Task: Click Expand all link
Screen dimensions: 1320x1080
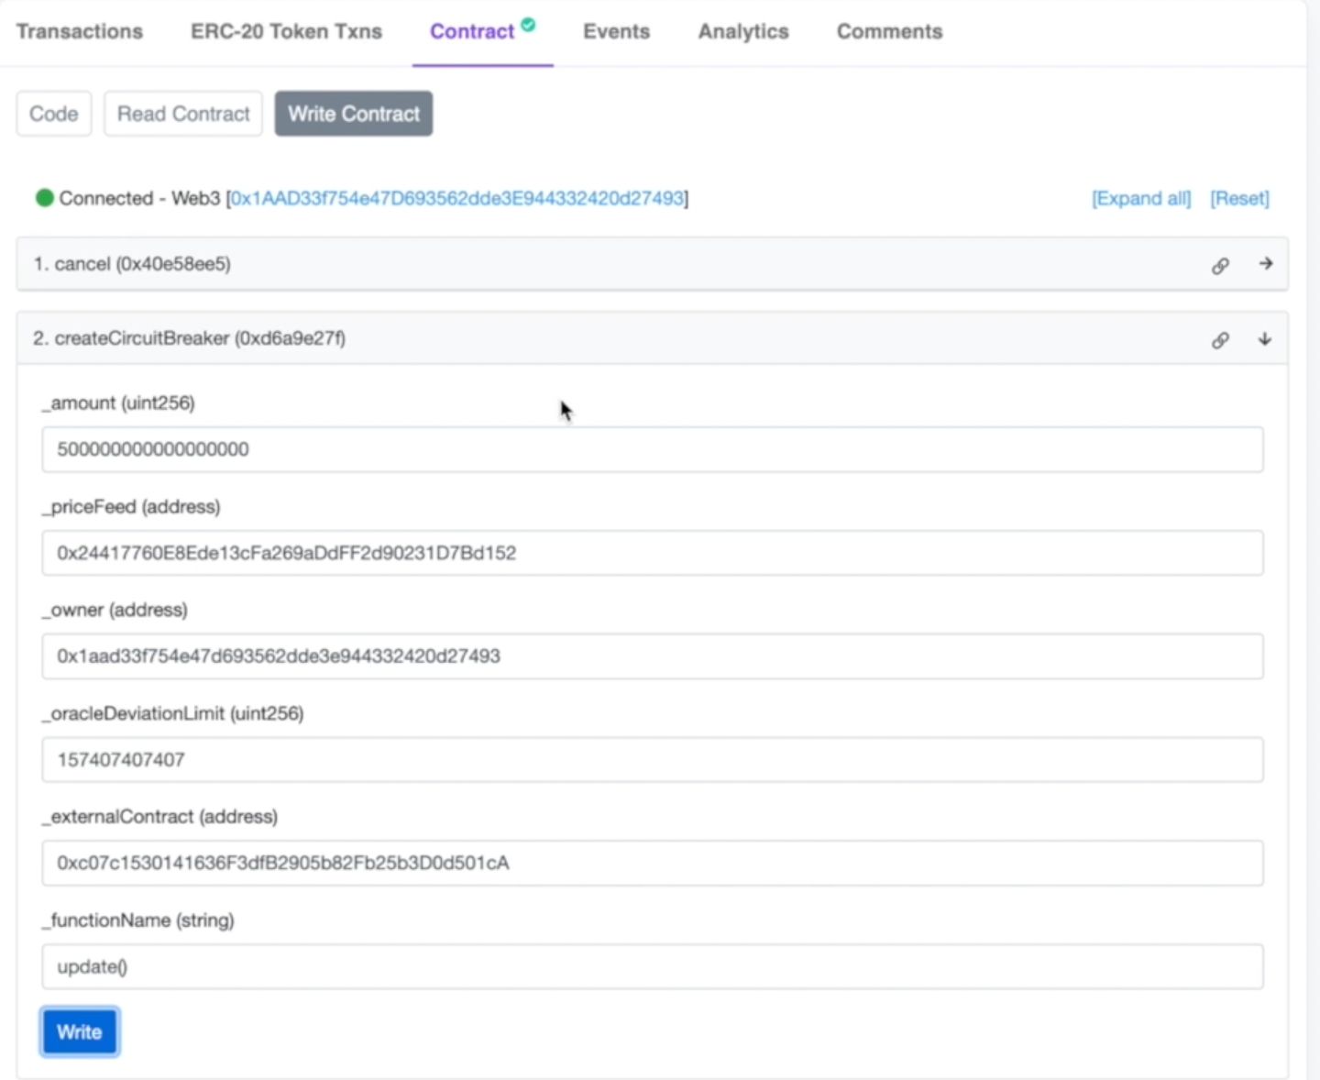Action: pos(1141,198)
